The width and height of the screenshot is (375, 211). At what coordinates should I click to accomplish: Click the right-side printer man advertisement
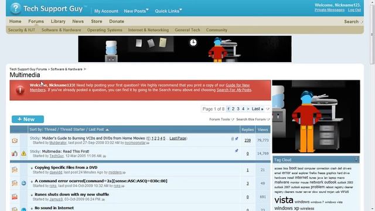tap(316, 117)
